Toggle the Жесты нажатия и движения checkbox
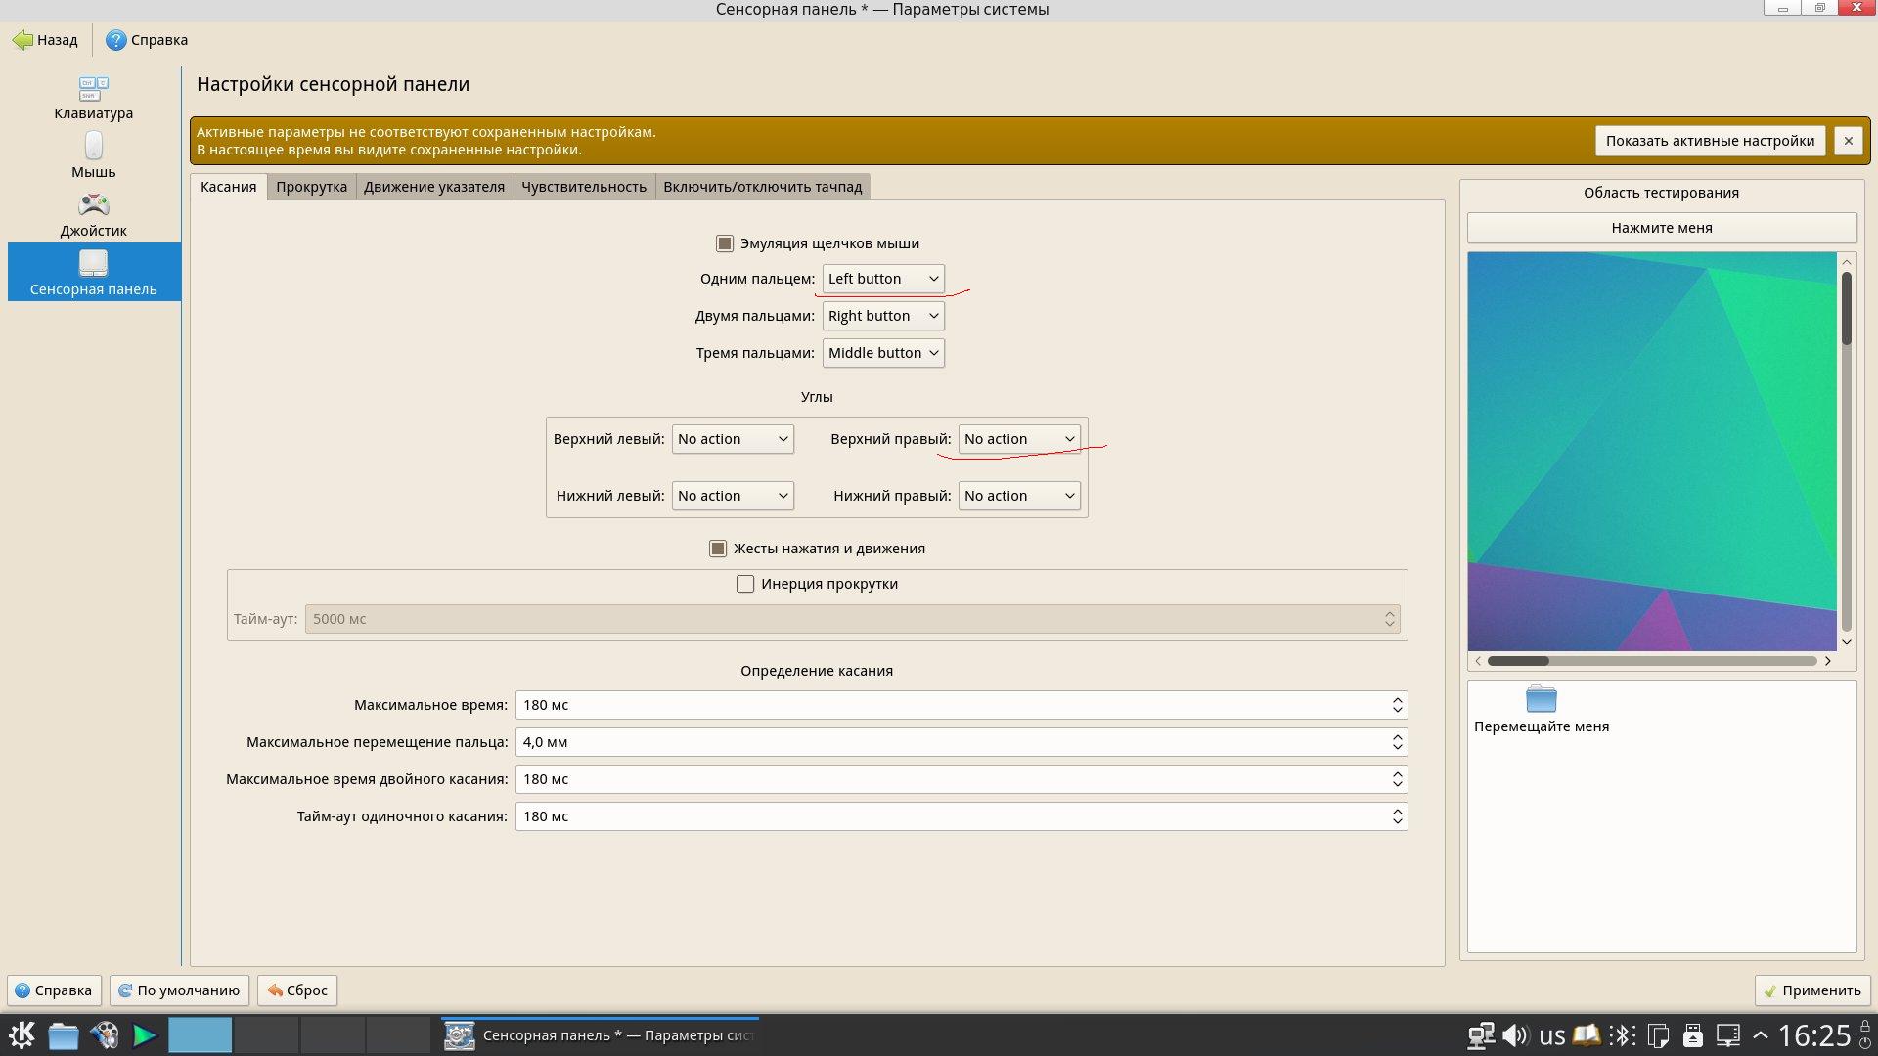1878x1056 pixels. pyautogui.click(x=718, y=549)
